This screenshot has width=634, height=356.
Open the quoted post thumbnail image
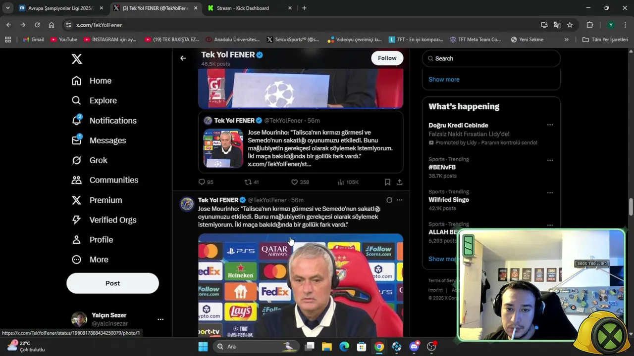tap(223, 149)
